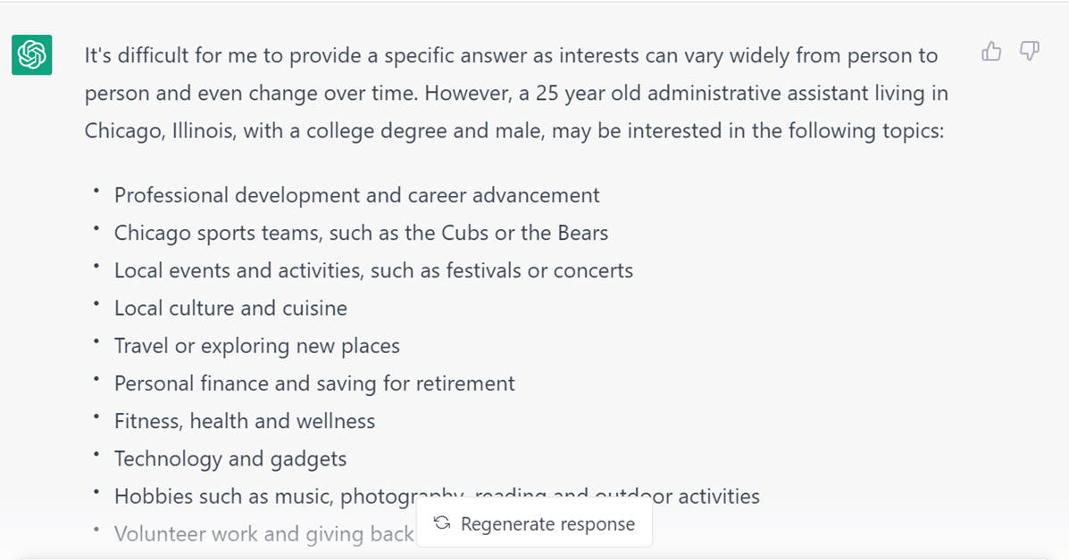Select the Local events and activities line
Viewport: 1069px width, 560px height.
click(373, 270)
